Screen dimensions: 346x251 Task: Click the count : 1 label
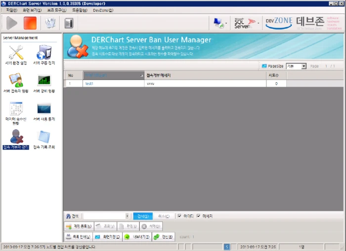point(187,237)
